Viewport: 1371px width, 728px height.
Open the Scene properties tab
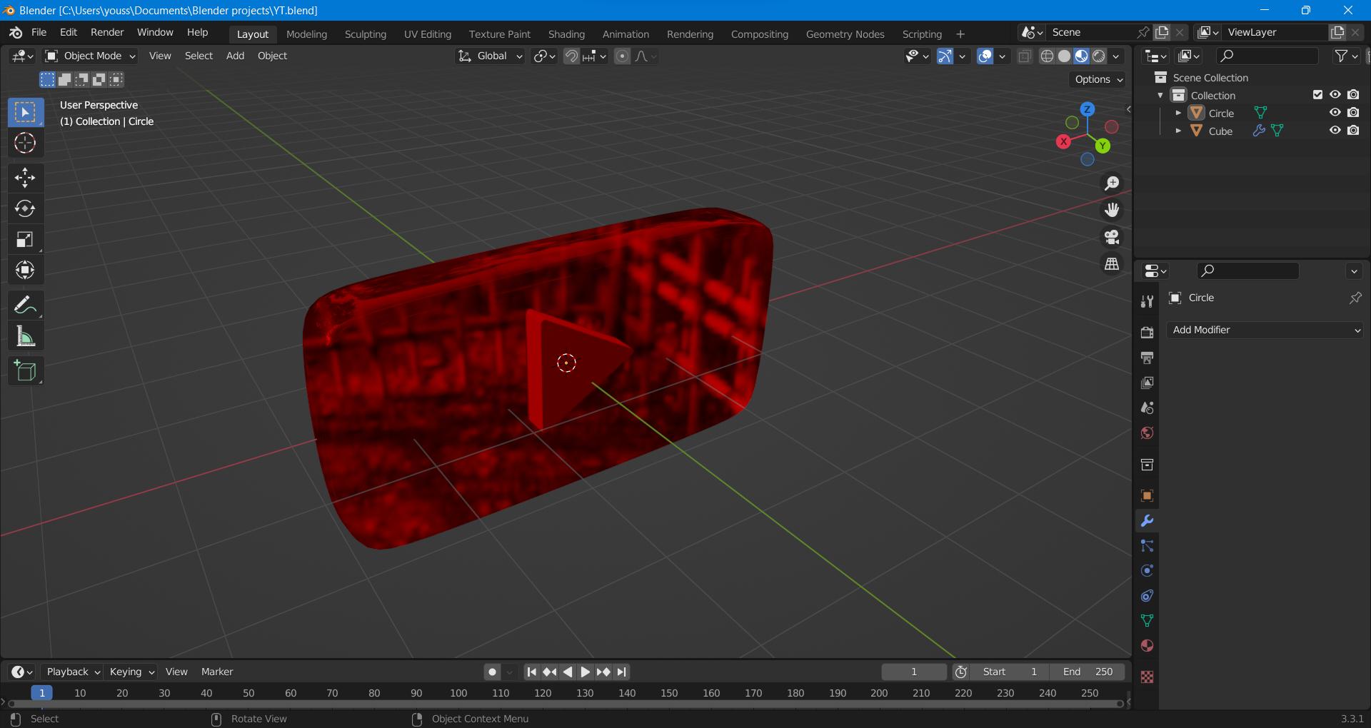(1147, 408)
